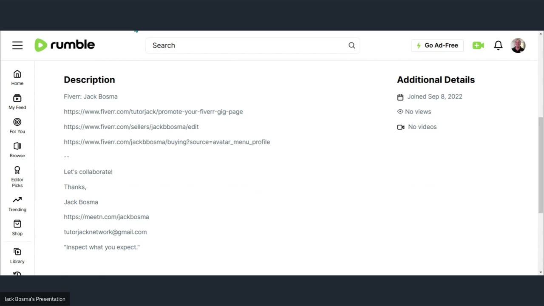
Task: Open My Feed in sidebar
Action: pos(17,102)
